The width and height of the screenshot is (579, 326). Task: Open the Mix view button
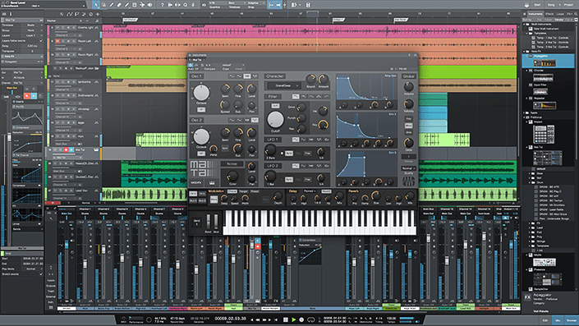point(558,320)
